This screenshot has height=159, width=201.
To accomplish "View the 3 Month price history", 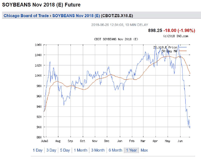I will pos(98,150).
